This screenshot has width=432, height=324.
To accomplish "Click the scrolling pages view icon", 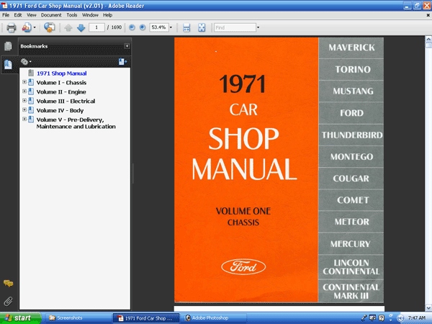I will pyautogui.click(x=186, y=27).
